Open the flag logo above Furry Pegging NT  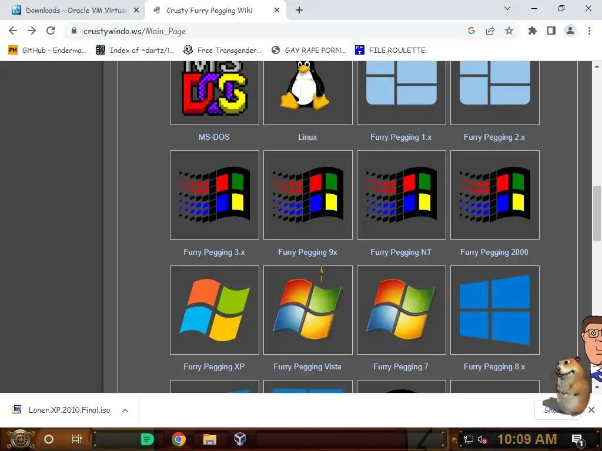click(x=401, y=195)
